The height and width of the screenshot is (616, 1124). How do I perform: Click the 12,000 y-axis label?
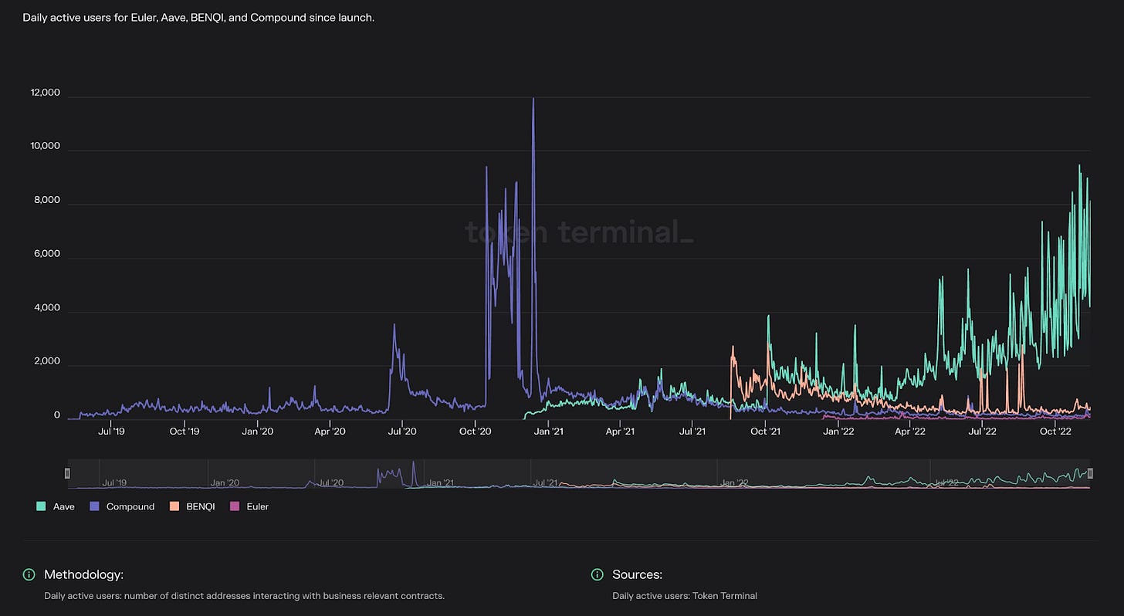(45, 93)
